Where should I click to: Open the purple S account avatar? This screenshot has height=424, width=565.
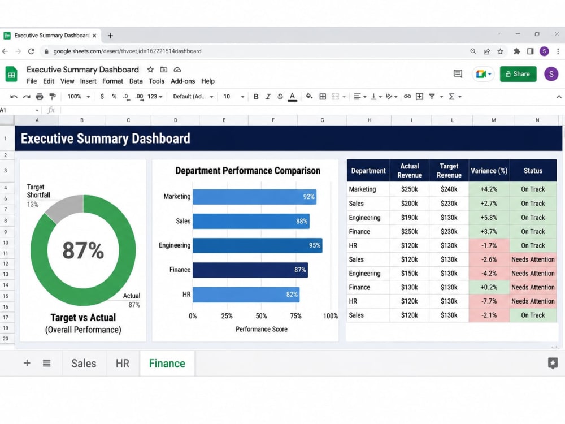551,74
